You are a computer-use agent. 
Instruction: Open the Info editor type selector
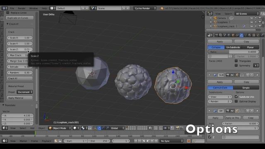click(x=4, y=8)
